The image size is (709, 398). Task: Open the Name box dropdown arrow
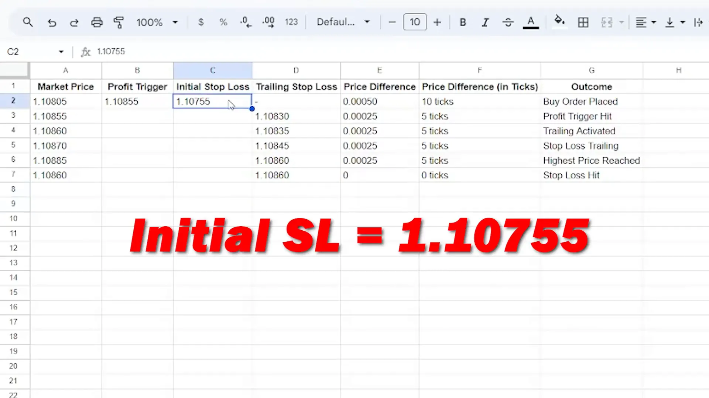click(x=61, y=52)
